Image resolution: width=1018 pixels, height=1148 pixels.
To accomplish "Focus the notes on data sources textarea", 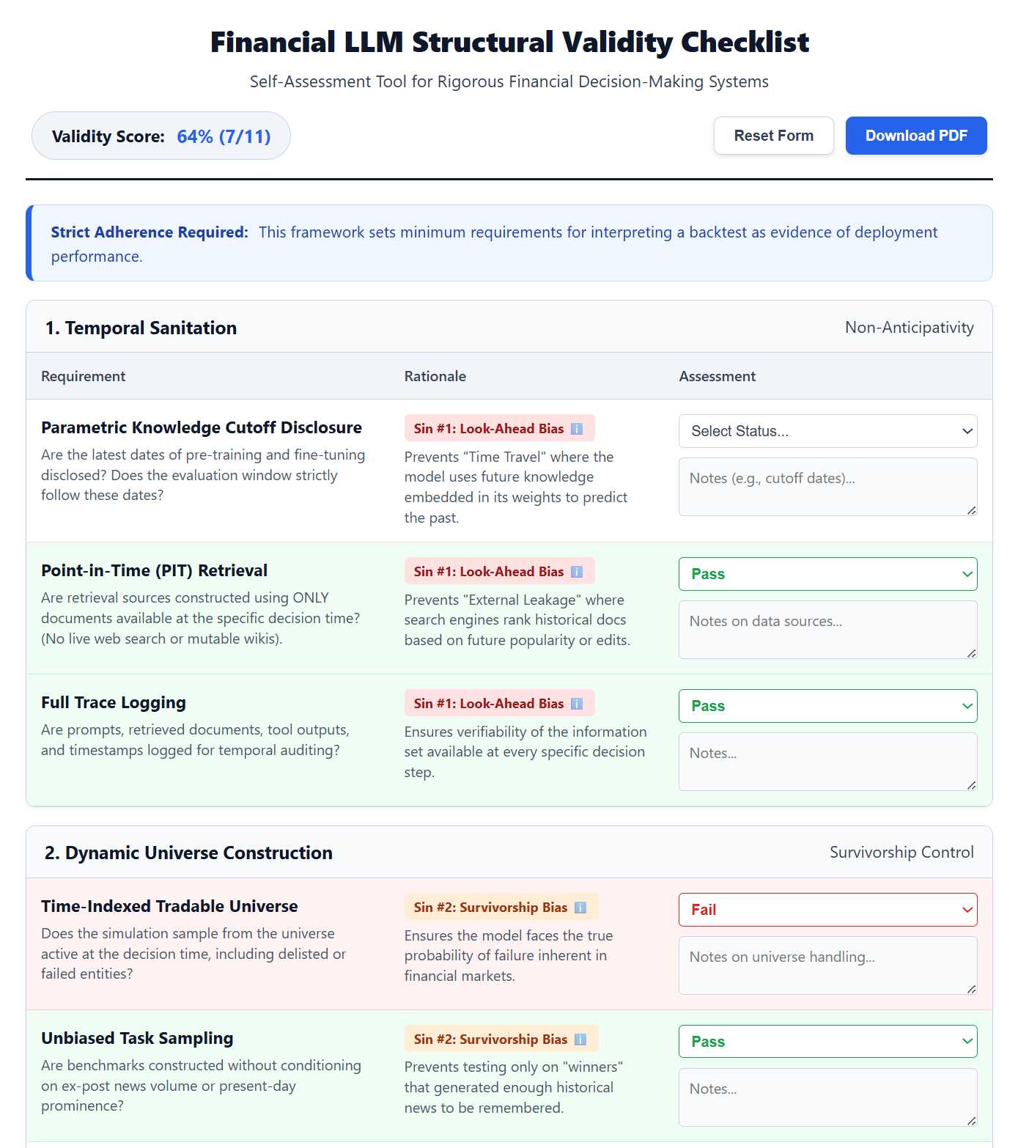I will pyautogui.click(x=827, y=629).
